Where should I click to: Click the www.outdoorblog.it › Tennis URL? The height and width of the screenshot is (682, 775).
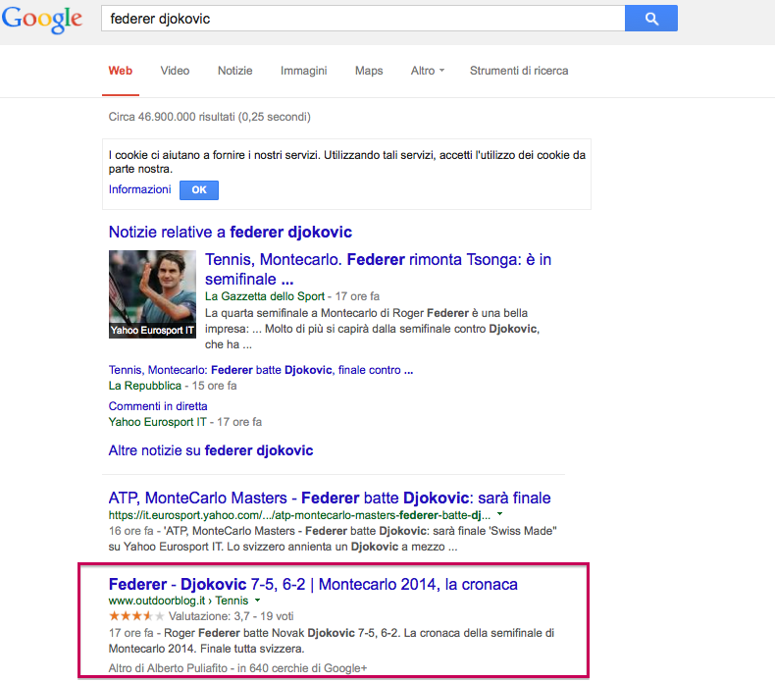pyautogui.click(x=179, y=601)
